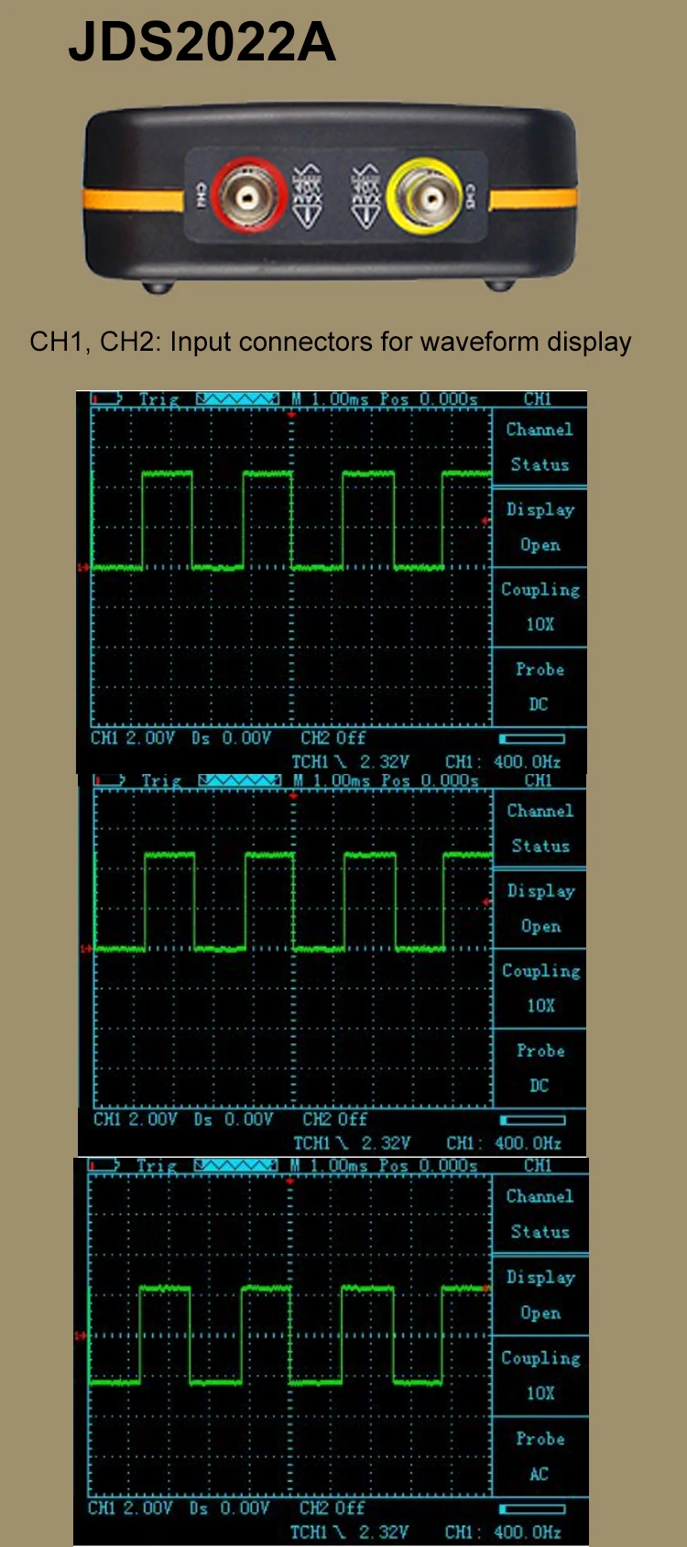Click the battery icon in the Probe AC screen

104,1165
